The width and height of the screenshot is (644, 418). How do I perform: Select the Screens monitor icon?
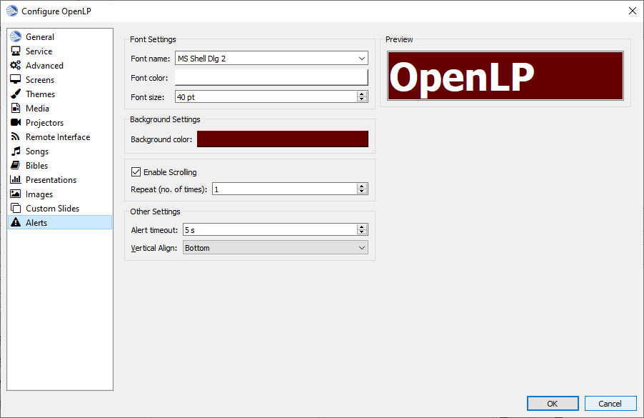click(x=16, y=80)
